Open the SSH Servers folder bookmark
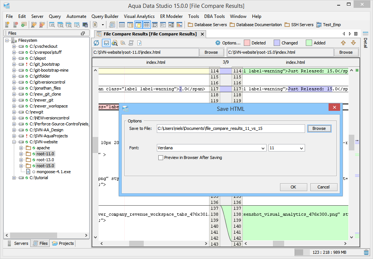The image size is (373, 259). pyautogui.click(x=299, y=25)
